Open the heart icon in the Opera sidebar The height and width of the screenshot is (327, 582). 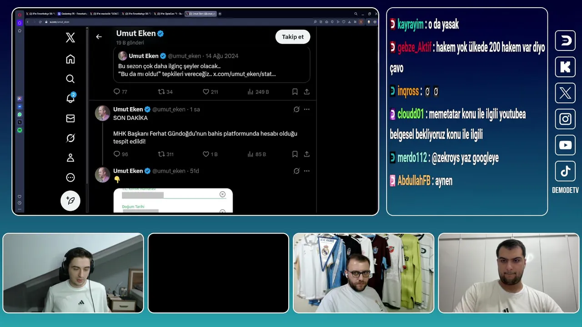pos(20,197)
